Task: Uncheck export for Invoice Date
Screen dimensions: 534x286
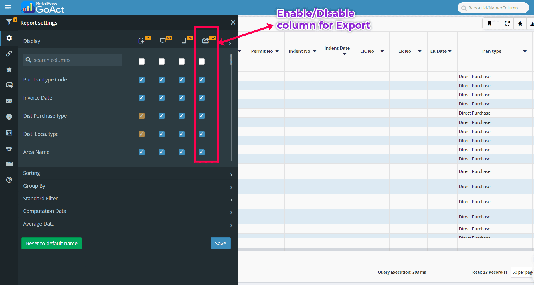Action: [x=201, y=98]
